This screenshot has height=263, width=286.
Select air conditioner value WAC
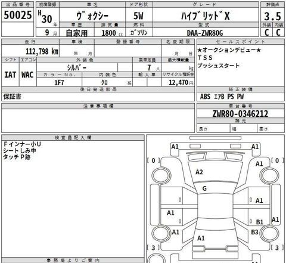pyautogui.click(x=27, y=75)
